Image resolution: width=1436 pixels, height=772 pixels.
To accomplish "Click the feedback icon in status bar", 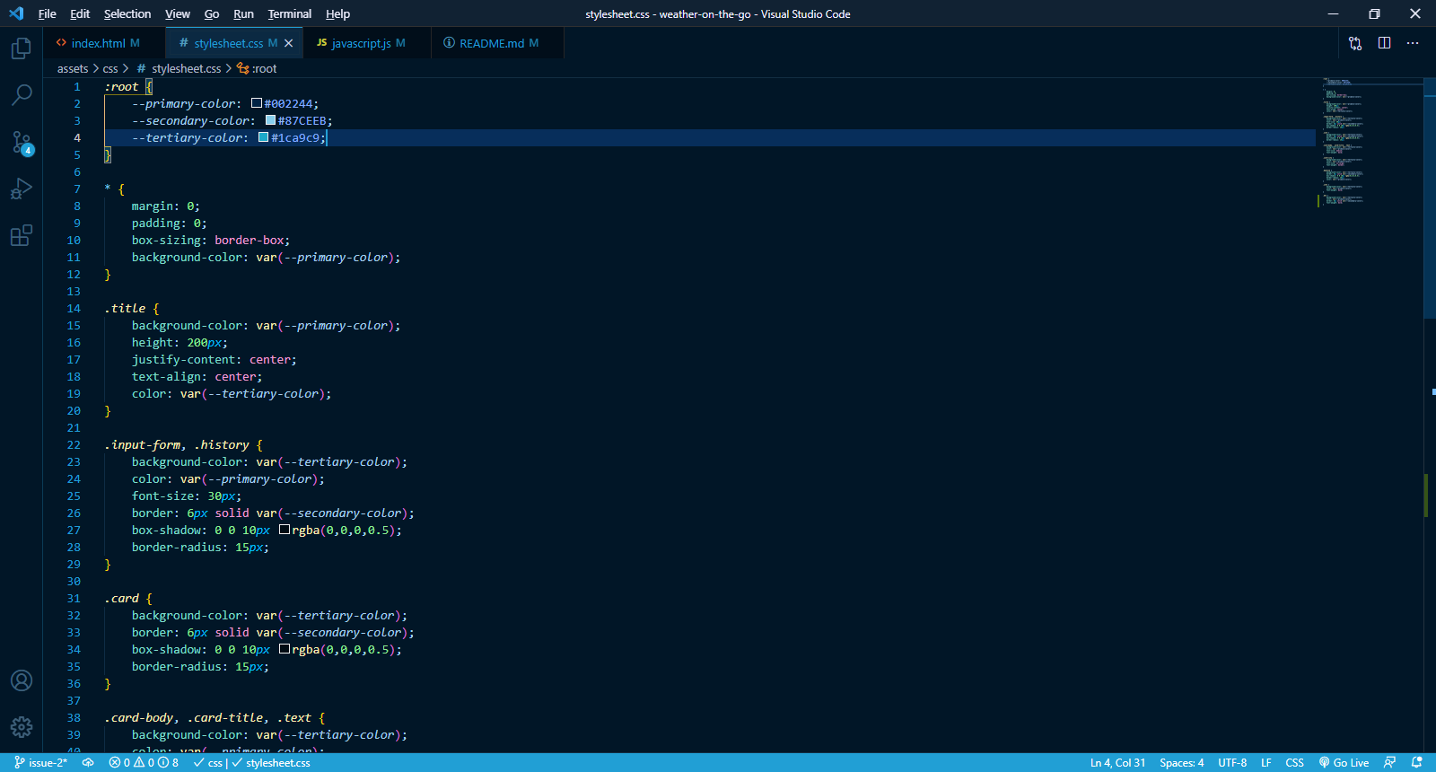I will click(x=1390, y=763).
